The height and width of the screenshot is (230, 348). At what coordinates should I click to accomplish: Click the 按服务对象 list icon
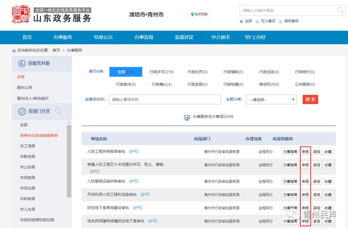click(22, 63)
